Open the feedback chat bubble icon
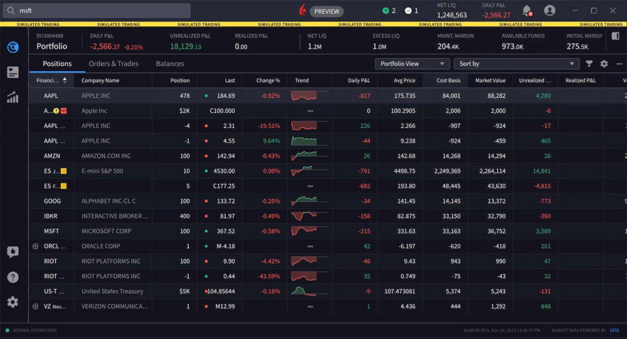The height and width of the screenshot is (339, 627). [13, 252]
